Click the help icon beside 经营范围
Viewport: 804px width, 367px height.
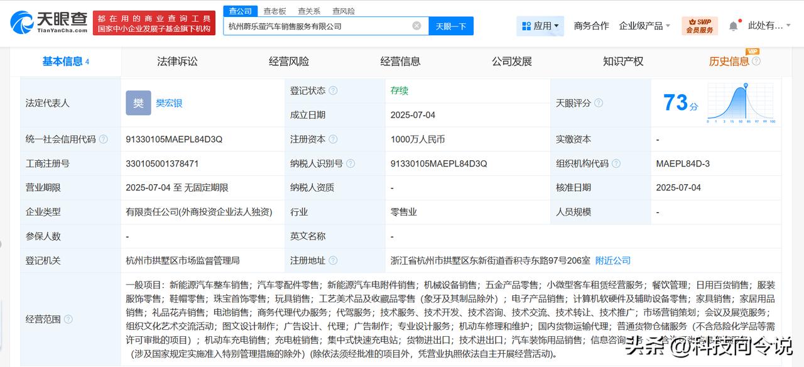(68, 319)
